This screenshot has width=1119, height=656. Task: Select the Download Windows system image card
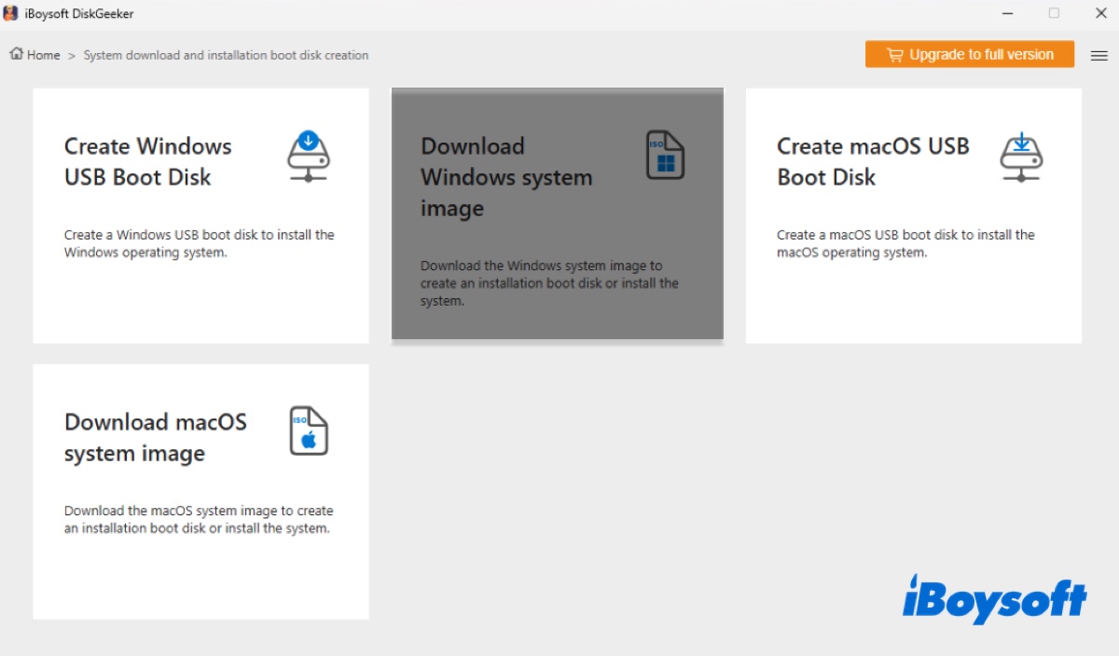pos(557,214)
